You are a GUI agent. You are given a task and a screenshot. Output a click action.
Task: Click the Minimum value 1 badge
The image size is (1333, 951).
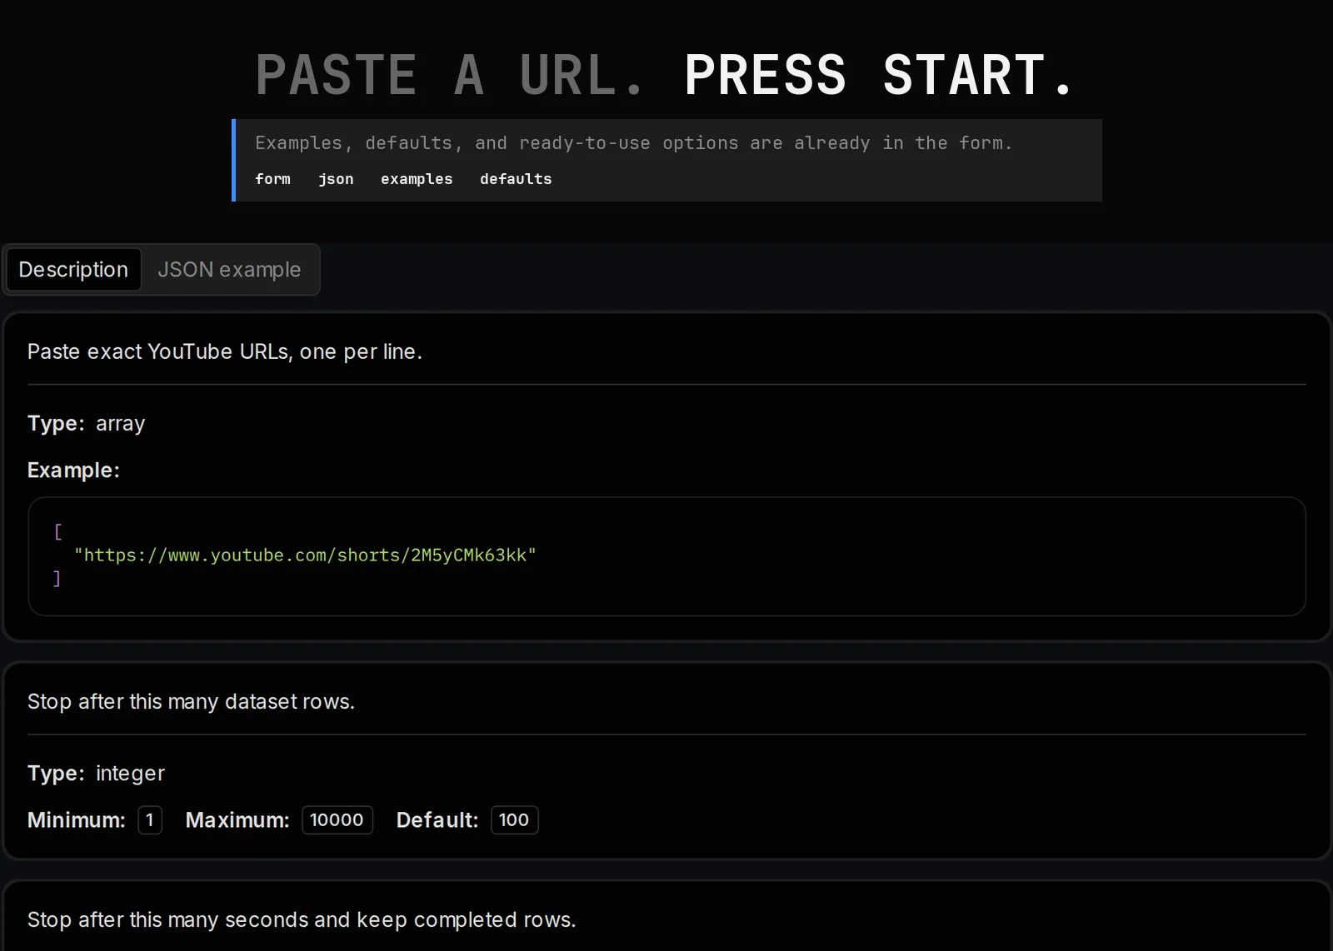(150, 820)
